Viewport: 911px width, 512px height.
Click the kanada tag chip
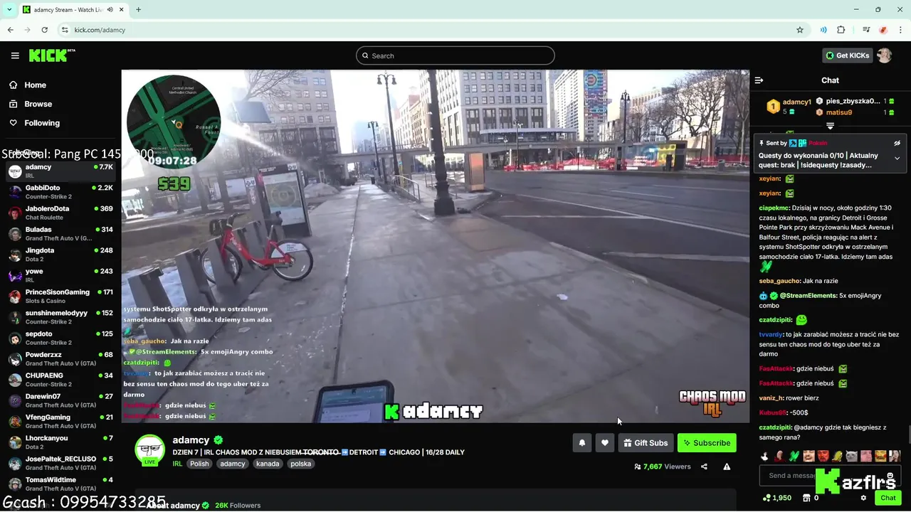[268, 464]
